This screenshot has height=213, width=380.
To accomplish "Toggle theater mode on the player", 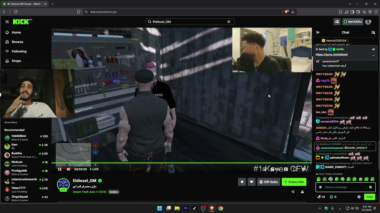I will click(286, 169).
